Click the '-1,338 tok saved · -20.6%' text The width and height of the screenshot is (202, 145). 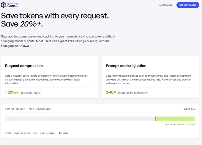180,124
